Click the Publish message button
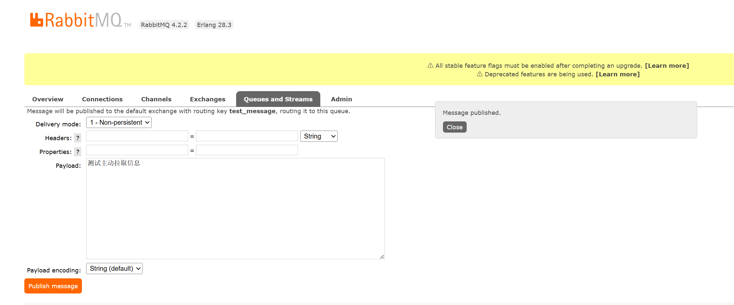The height and width of the screenshot is (305, 734). [x=53, y=286]
